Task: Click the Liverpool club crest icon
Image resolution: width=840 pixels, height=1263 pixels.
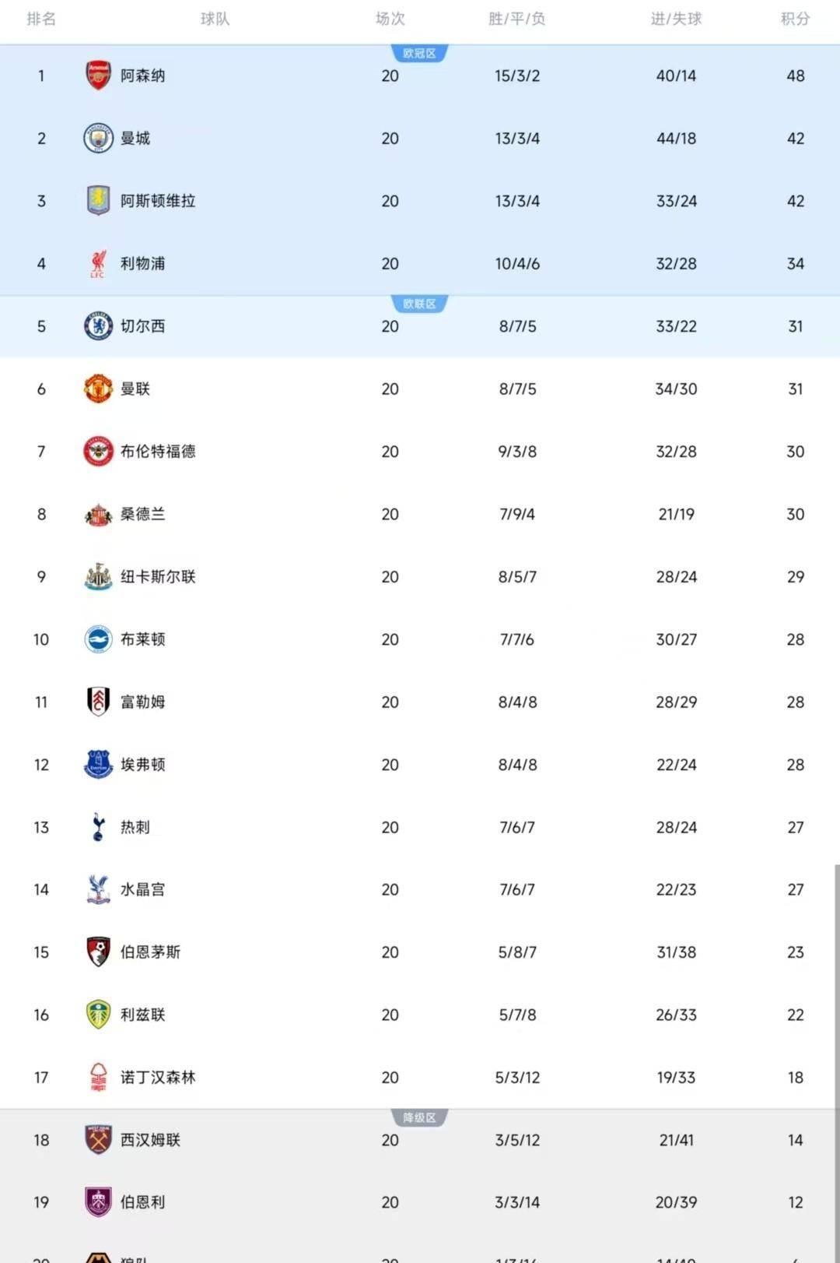Action: pyautogui.click(x=98, y=264)
